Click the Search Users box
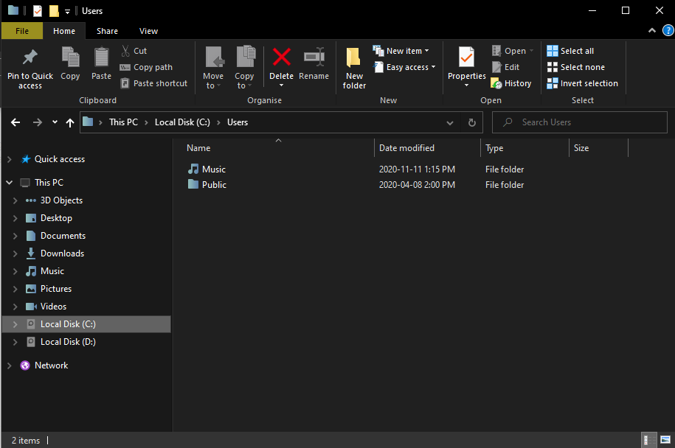675x448 pixels. (579, 122)
